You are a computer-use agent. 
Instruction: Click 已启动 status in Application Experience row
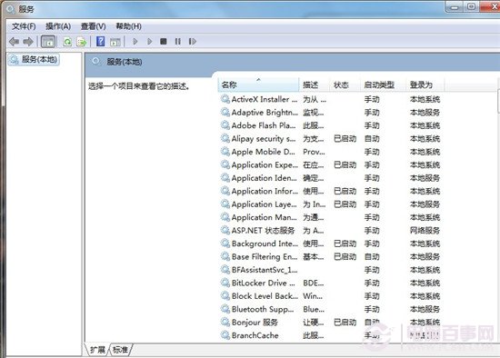(x=345, y=164)
